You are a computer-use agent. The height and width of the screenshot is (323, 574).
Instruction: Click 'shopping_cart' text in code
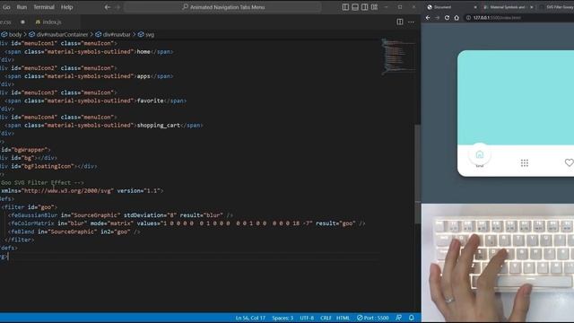(158, 126)
